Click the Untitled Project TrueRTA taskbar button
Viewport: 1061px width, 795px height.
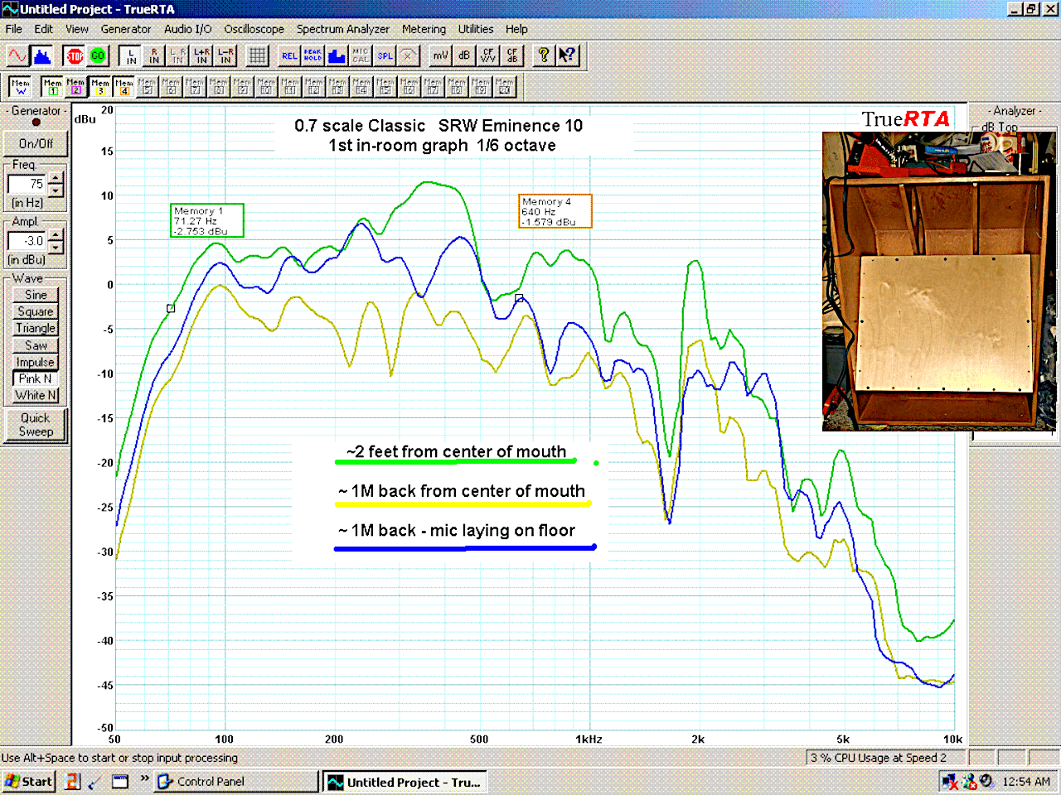(405, 782)
